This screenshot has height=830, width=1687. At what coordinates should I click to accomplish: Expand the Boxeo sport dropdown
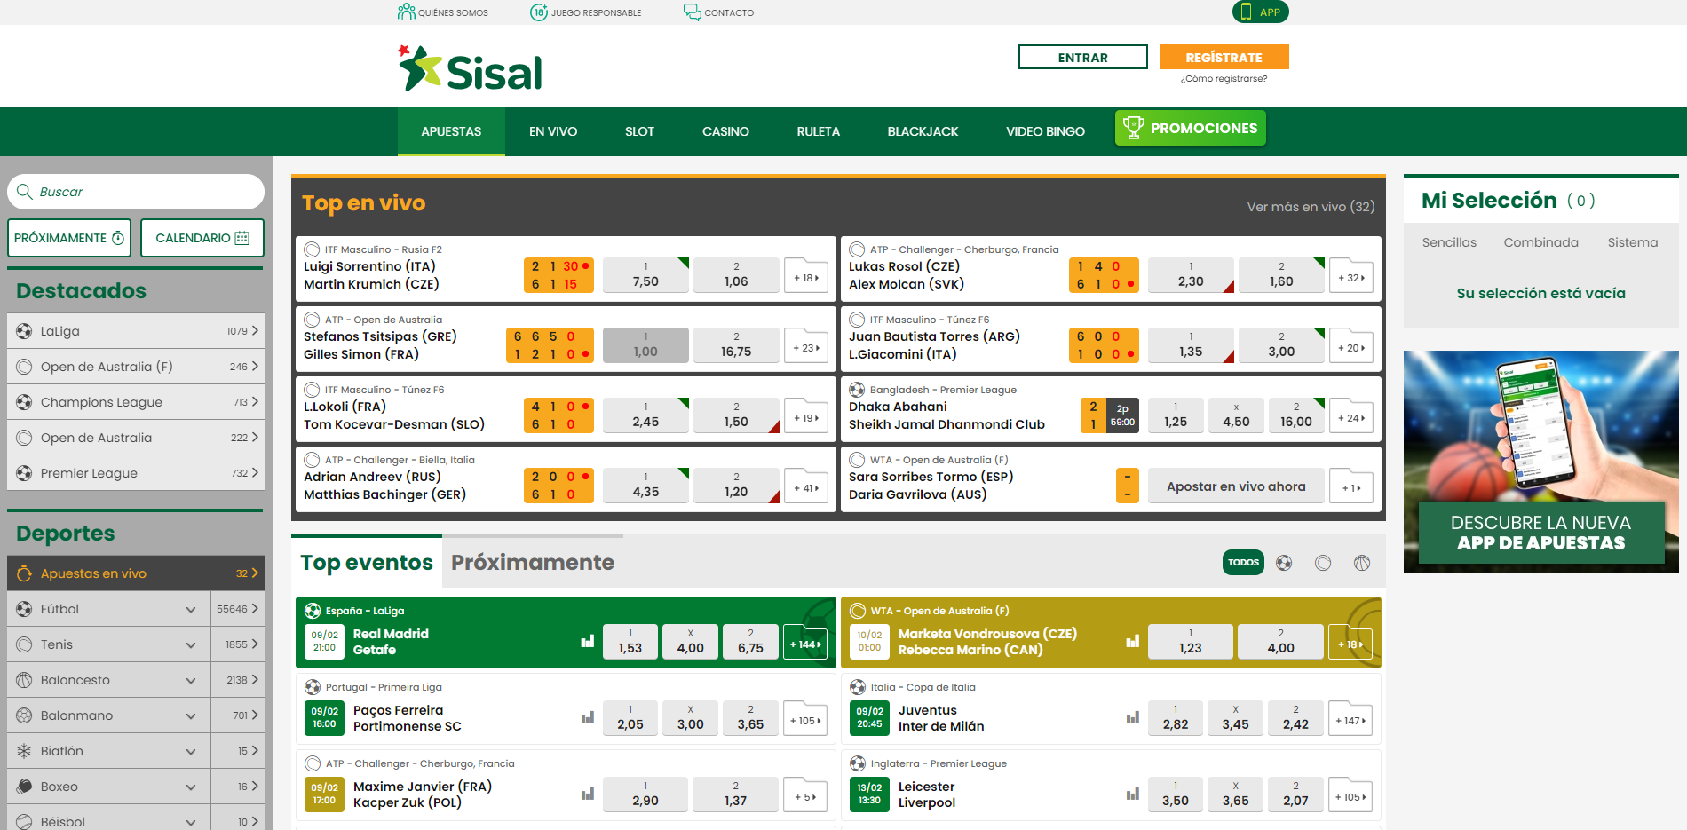point(191,787)
